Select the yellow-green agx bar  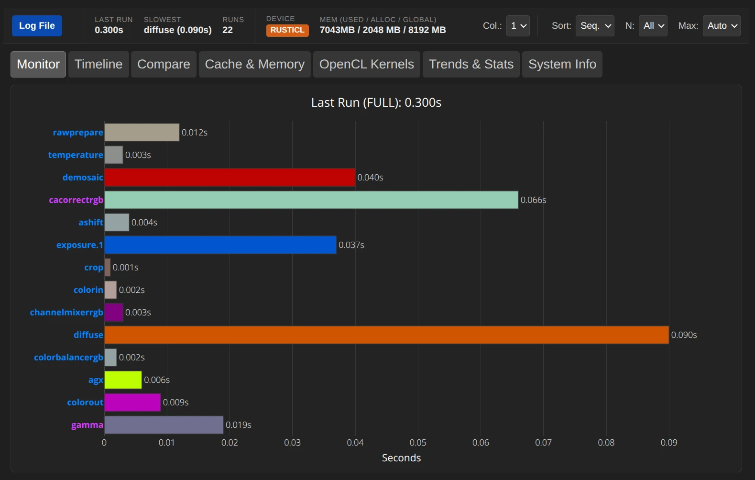123,380
